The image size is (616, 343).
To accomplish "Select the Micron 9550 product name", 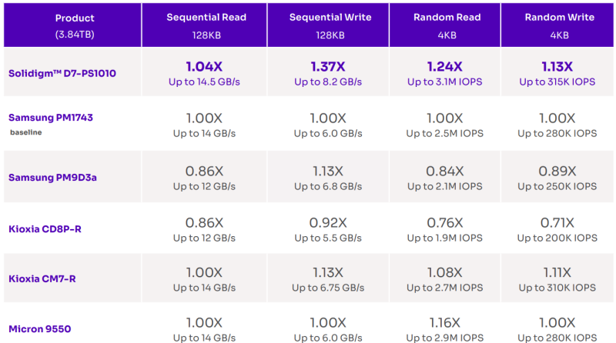I will click(x=40, y=329).
